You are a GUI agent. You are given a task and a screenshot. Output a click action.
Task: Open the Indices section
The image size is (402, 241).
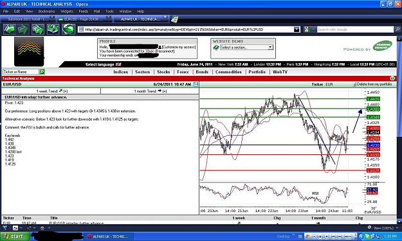tap(120, 72)
